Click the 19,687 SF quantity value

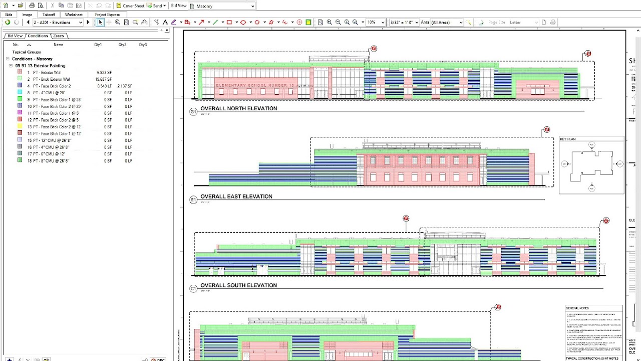click(x=104, y=79)
